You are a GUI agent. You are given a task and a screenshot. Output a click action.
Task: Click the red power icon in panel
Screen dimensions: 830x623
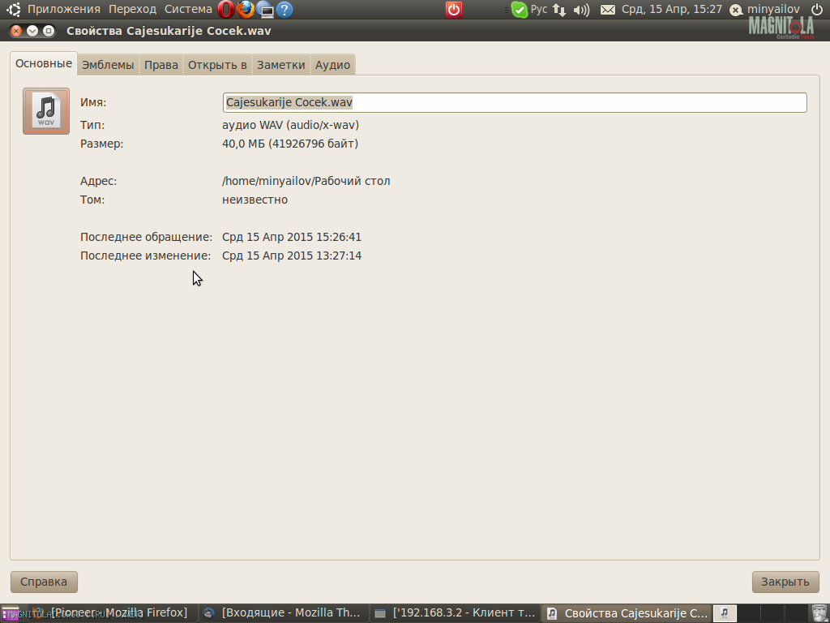click(454, 10)
